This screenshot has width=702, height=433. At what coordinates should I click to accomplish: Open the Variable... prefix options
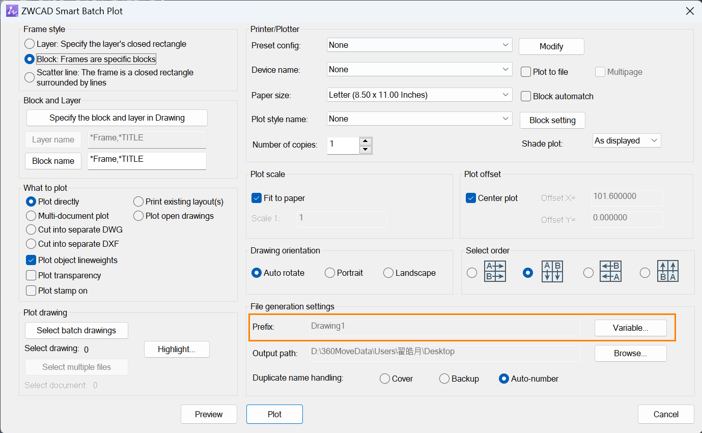[631, 328]
